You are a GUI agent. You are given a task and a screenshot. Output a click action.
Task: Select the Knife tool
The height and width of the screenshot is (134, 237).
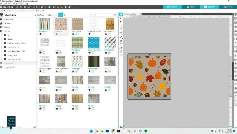[121, 52]
